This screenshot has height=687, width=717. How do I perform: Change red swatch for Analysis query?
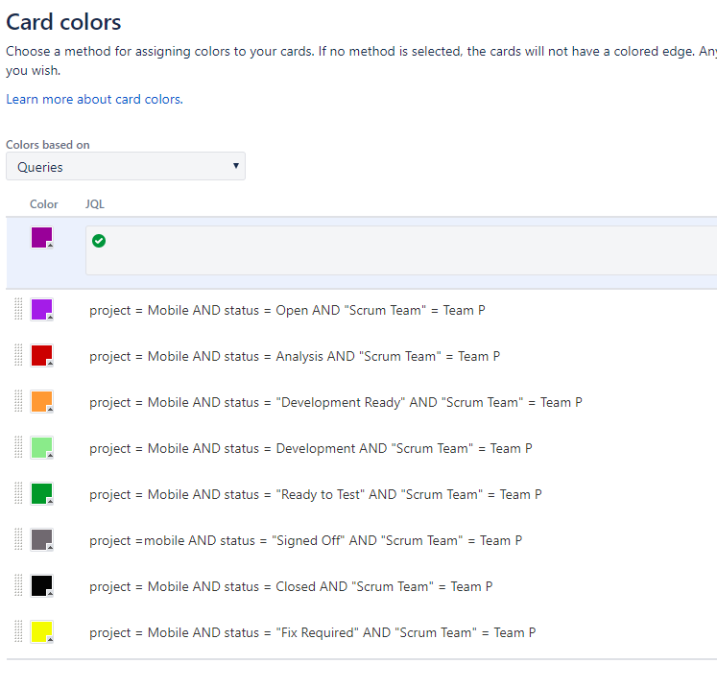coord(41,356)
